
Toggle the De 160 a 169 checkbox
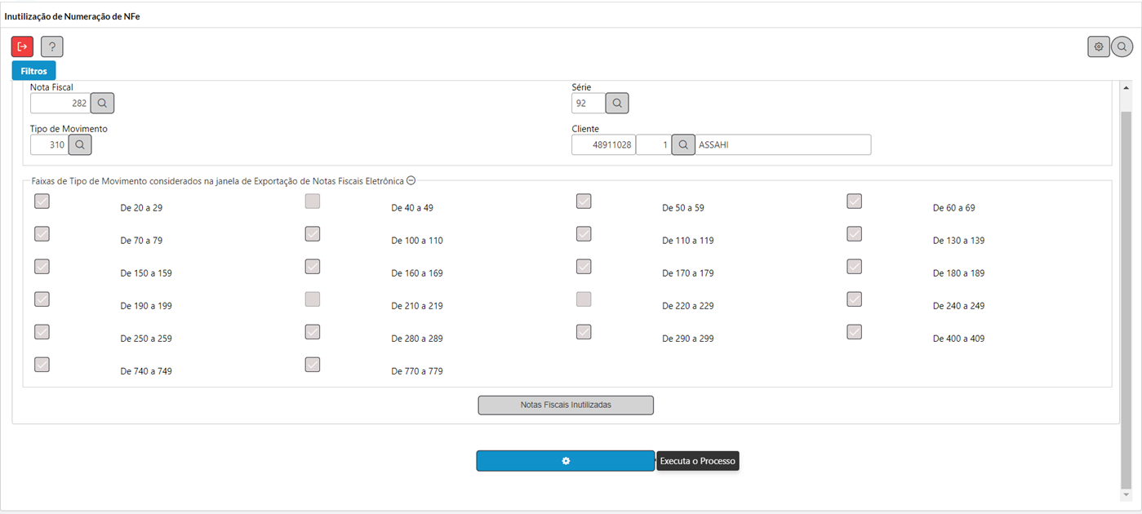313,266
